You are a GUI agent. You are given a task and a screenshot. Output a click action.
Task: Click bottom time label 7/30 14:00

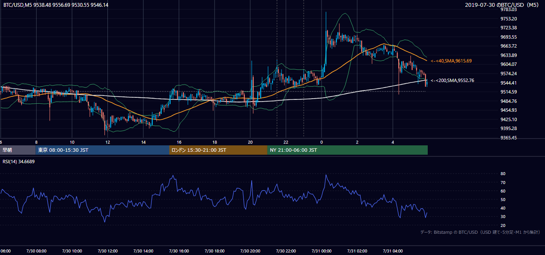pyautogui.click(x=143, y=251)
